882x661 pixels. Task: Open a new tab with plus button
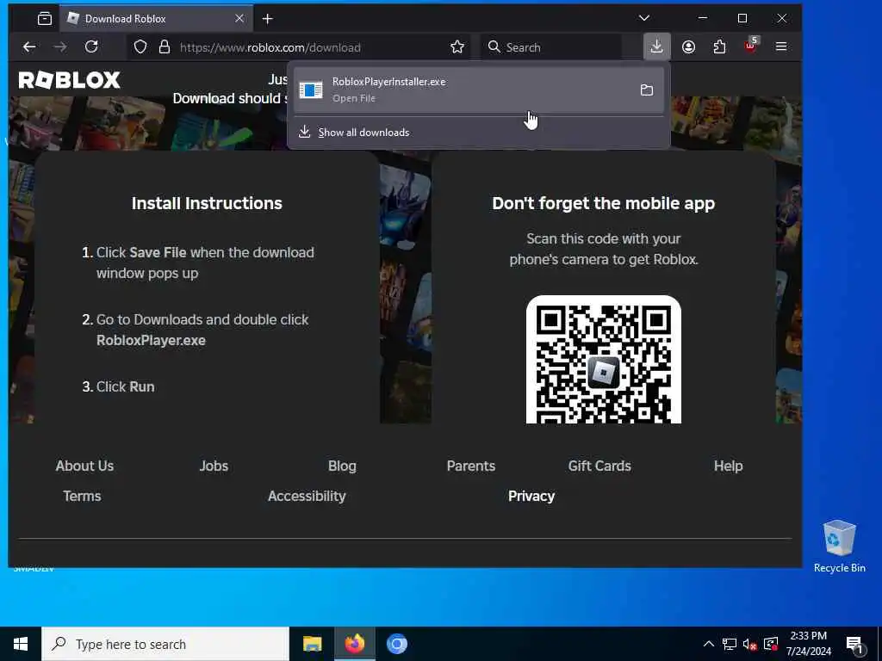pyautogui.click(x=268, y=19)
